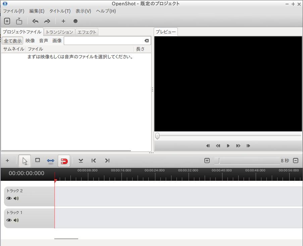This screenshot has width=303, height=246.
Task: Skip to the end of the preview
Action: pos(248,146)
